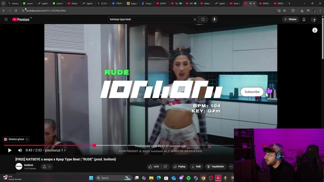Reload the page
Image resolution: width=324 pixels, height=182 pixels.
coord(16,11)
